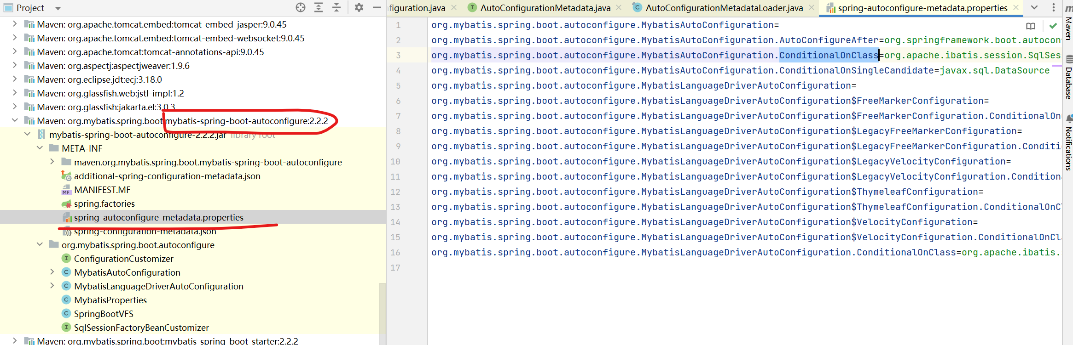This screenshot has width=1073, height=345.
Task: Open editor tabs more options menu
Action: coord(1054,7)
